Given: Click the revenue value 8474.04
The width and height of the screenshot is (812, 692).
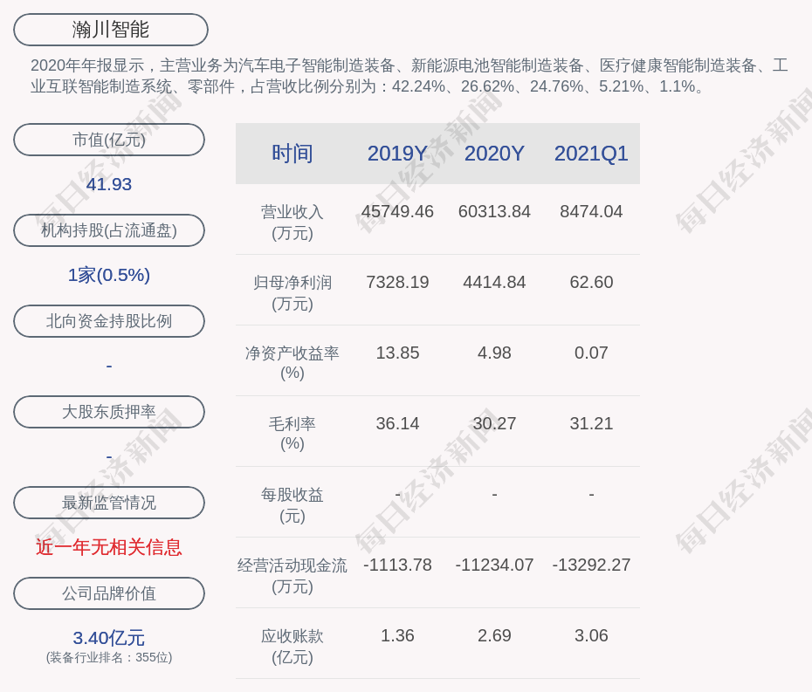Looking at the screenshot, I should point(591,211).
